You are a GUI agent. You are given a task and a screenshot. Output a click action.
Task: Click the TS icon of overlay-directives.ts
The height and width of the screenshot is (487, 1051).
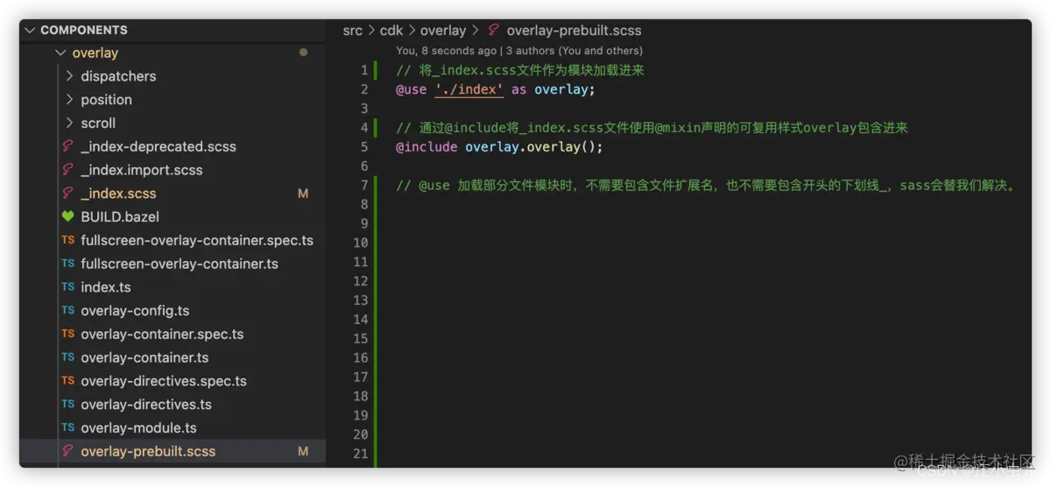(x=67, y=405)
